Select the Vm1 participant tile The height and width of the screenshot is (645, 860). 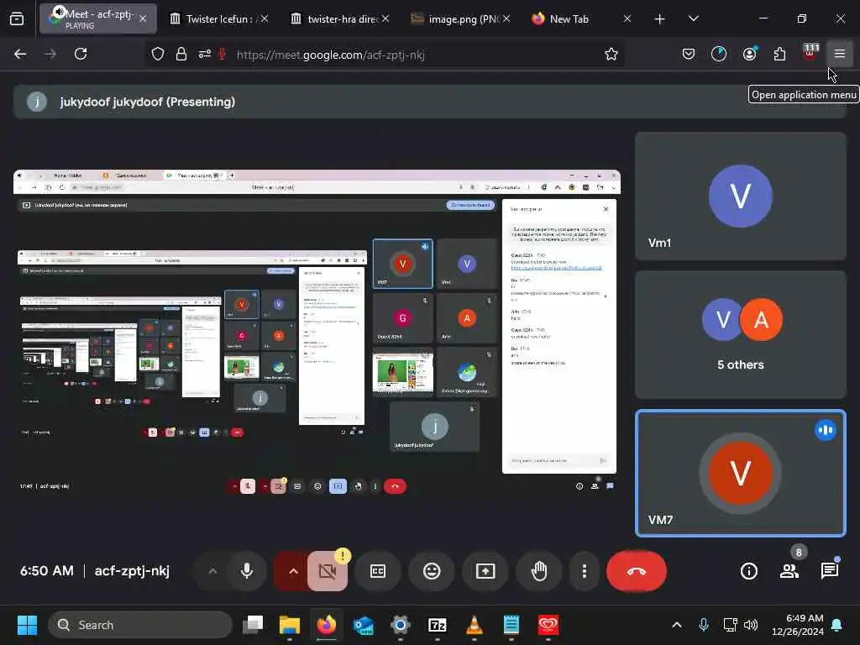pyautogui.click(x=741, y=196)
